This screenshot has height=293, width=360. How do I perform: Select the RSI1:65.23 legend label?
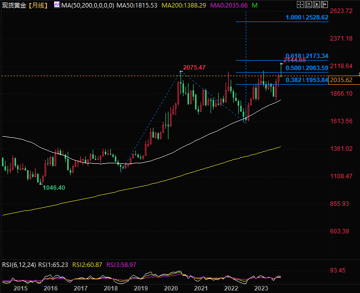[x=53, y=265]
